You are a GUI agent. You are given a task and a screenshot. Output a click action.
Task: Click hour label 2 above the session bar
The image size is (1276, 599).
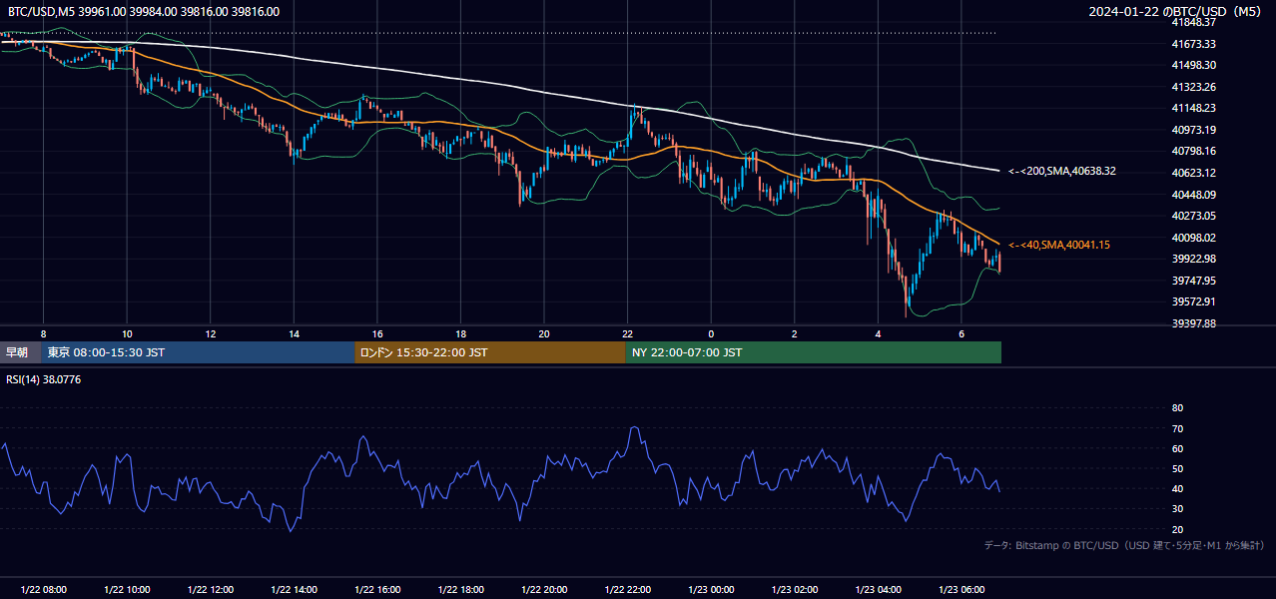[x=794, y=333]
